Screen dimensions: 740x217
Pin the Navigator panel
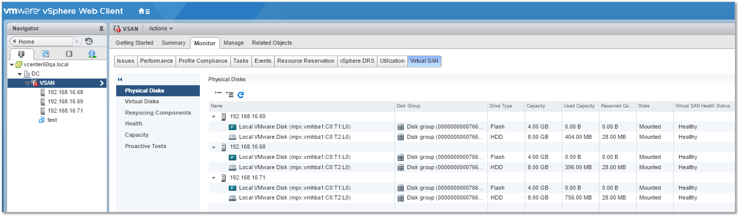[101, 29]
